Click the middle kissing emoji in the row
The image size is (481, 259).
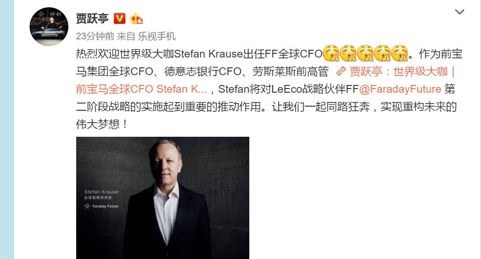point(365,53)
